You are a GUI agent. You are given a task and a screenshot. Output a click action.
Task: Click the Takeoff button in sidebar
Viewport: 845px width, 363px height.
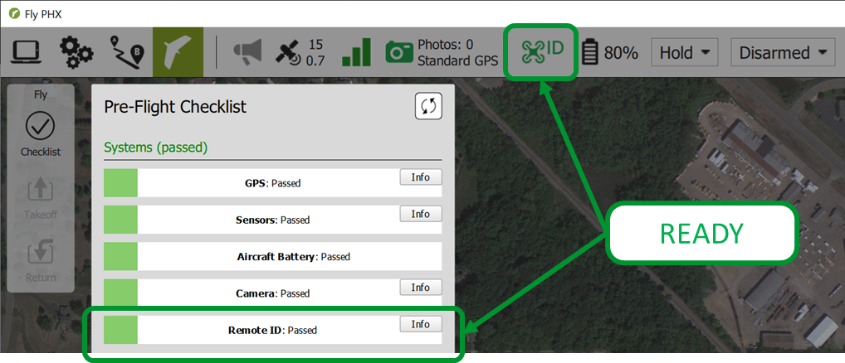point(41,198)
